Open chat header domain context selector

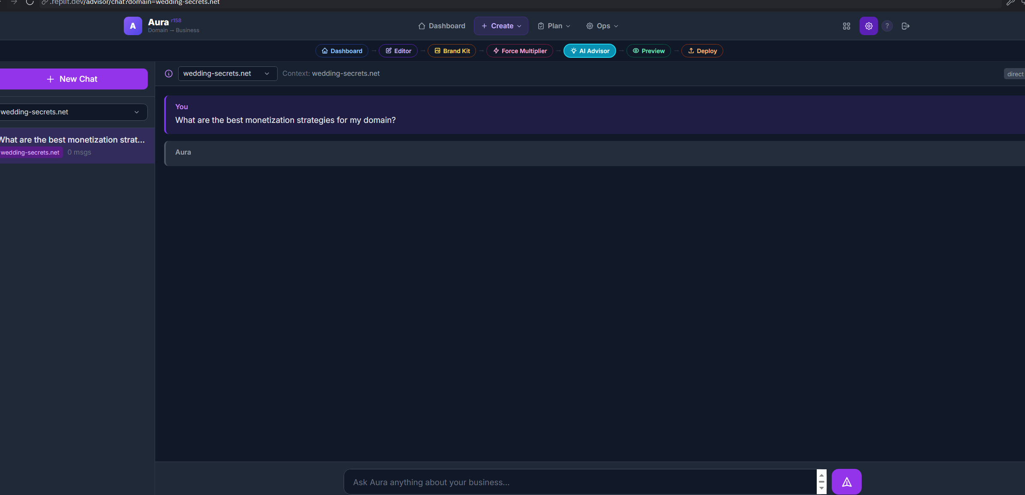click(x=227, y=74)
